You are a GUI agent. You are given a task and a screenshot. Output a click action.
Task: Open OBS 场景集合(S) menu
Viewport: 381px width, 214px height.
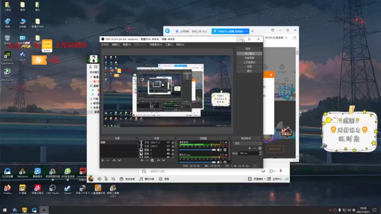click(x=156, y=45)
